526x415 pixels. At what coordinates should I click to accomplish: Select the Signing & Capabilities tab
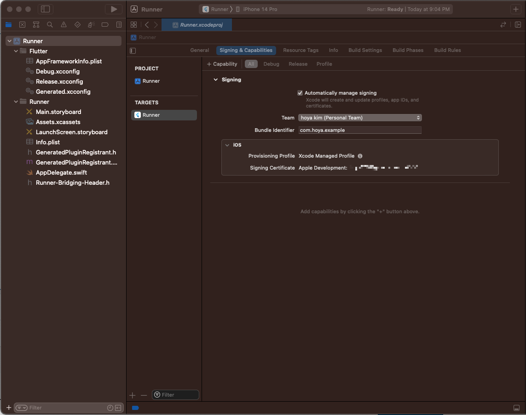pyautogui.click(x=246, y=50)
